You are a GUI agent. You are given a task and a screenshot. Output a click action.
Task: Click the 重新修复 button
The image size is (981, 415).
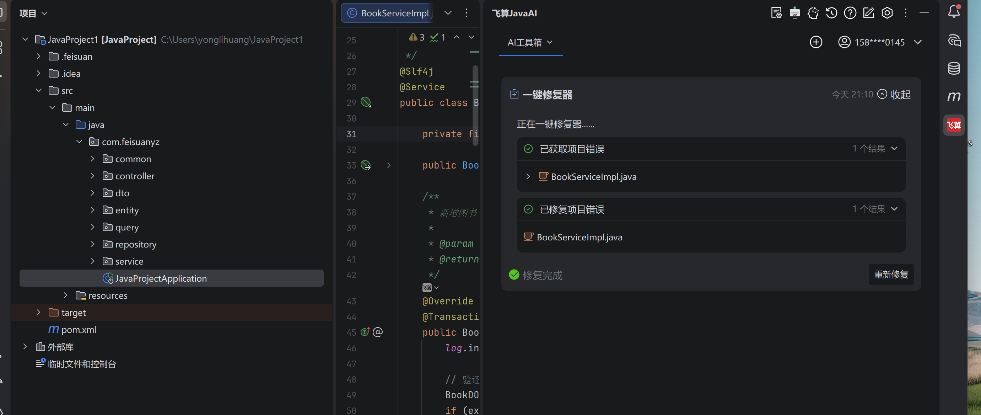click(x=891, y=275)
